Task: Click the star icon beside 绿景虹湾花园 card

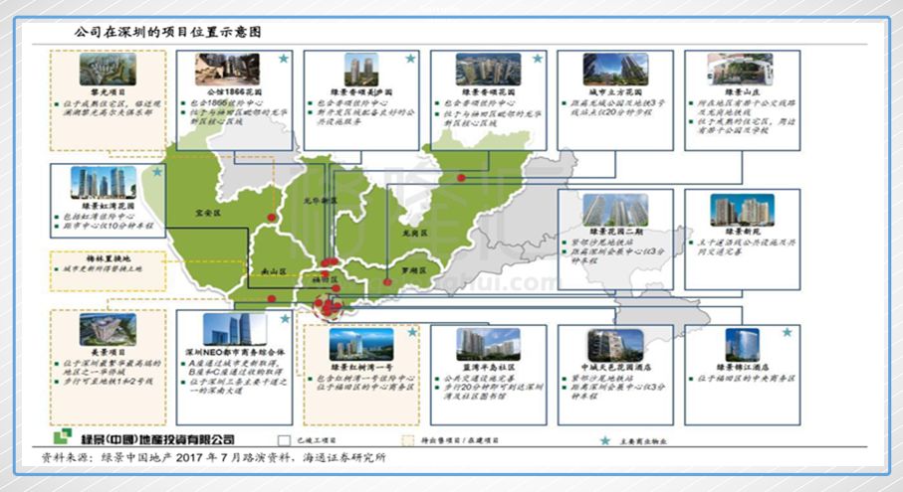Action: tap(157, 172)
